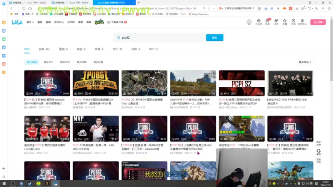The width and height of the screenshot is (333, 187).
Task: Open the 游戏中心 bookmark in bookmarks bar
Action: pos(128,14)
